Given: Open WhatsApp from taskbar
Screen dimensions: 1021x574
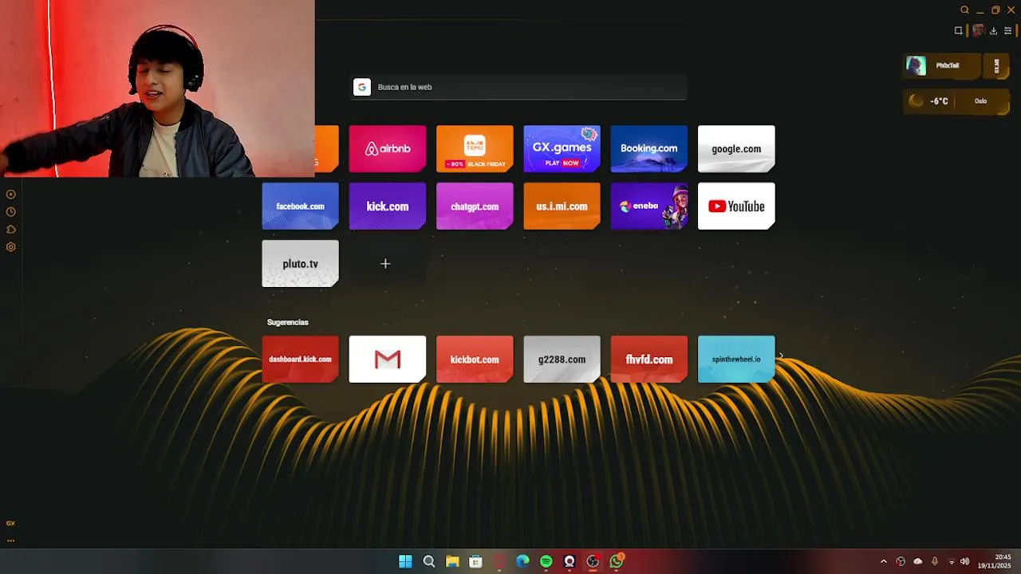Looking at the screenshot, I should coord(617,561).
